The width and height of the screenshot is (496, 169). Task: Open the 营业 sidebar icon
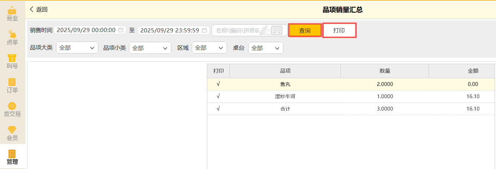pyautogui.click(x=12, y=11)
